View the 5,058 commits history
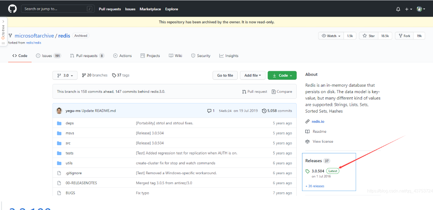This screenshot has width=433, height=210. coord(277,111)
